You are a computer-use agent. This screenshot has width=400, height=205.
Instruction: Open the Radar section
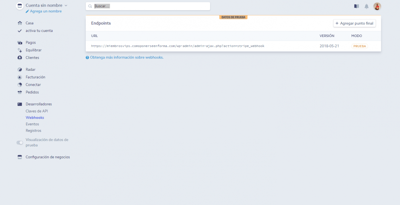pos(30,70)
